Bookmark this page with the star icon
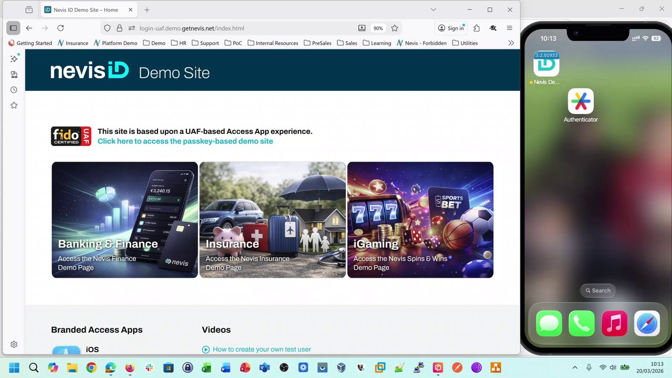The image size is (672, 378). [x=395, y=28]
